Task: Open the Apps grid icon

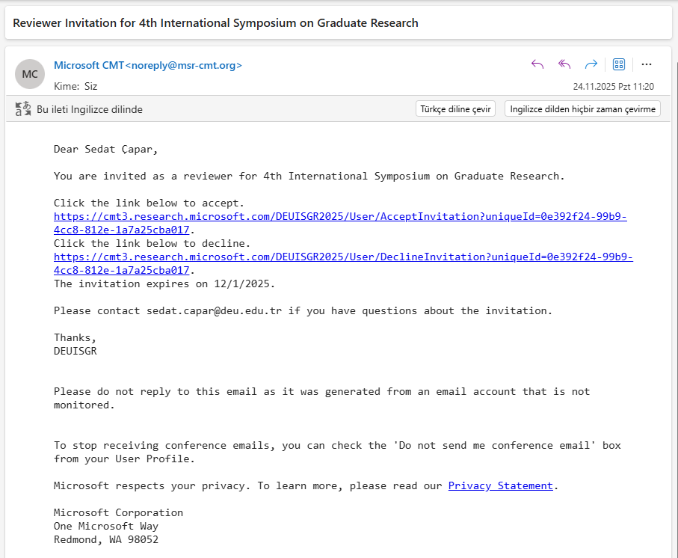Action: point(619,64)
